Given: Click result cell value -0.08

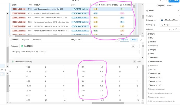Looking at the screenshot, I should (x=28, y=91).
